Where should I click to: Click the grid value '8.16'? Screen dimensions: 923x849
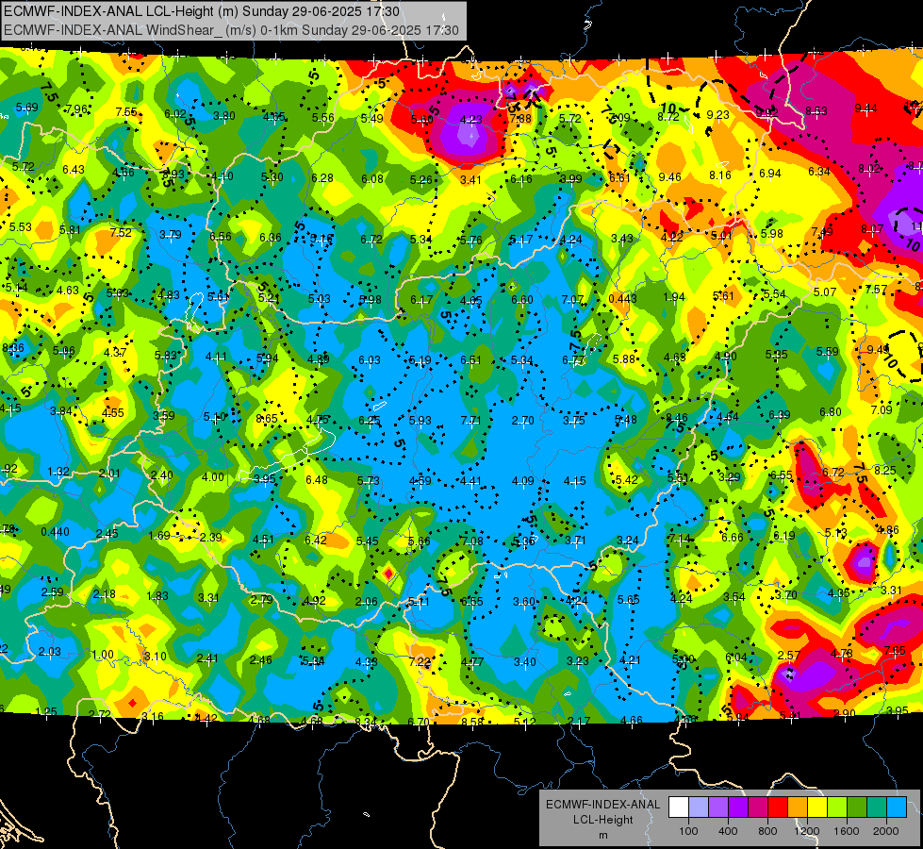720,175
